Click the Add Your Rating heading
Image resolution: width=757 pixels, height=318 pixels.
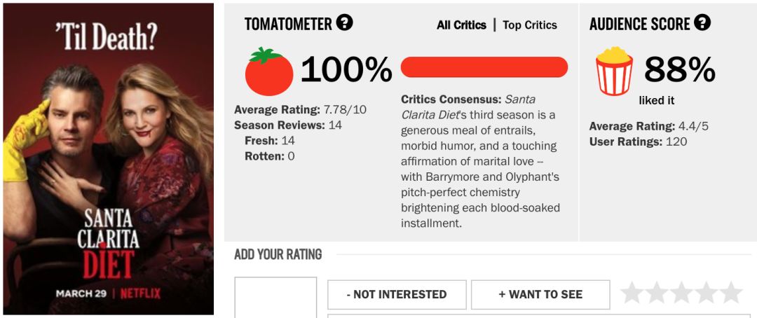click(278, 254)
